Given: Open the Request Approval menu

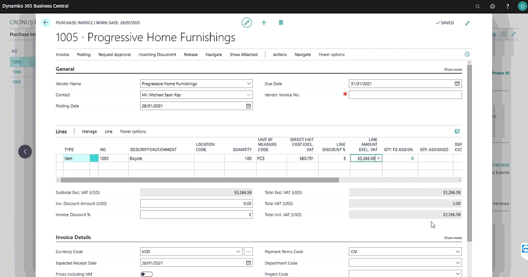Looking at the screenshot, I should [114, 55].
